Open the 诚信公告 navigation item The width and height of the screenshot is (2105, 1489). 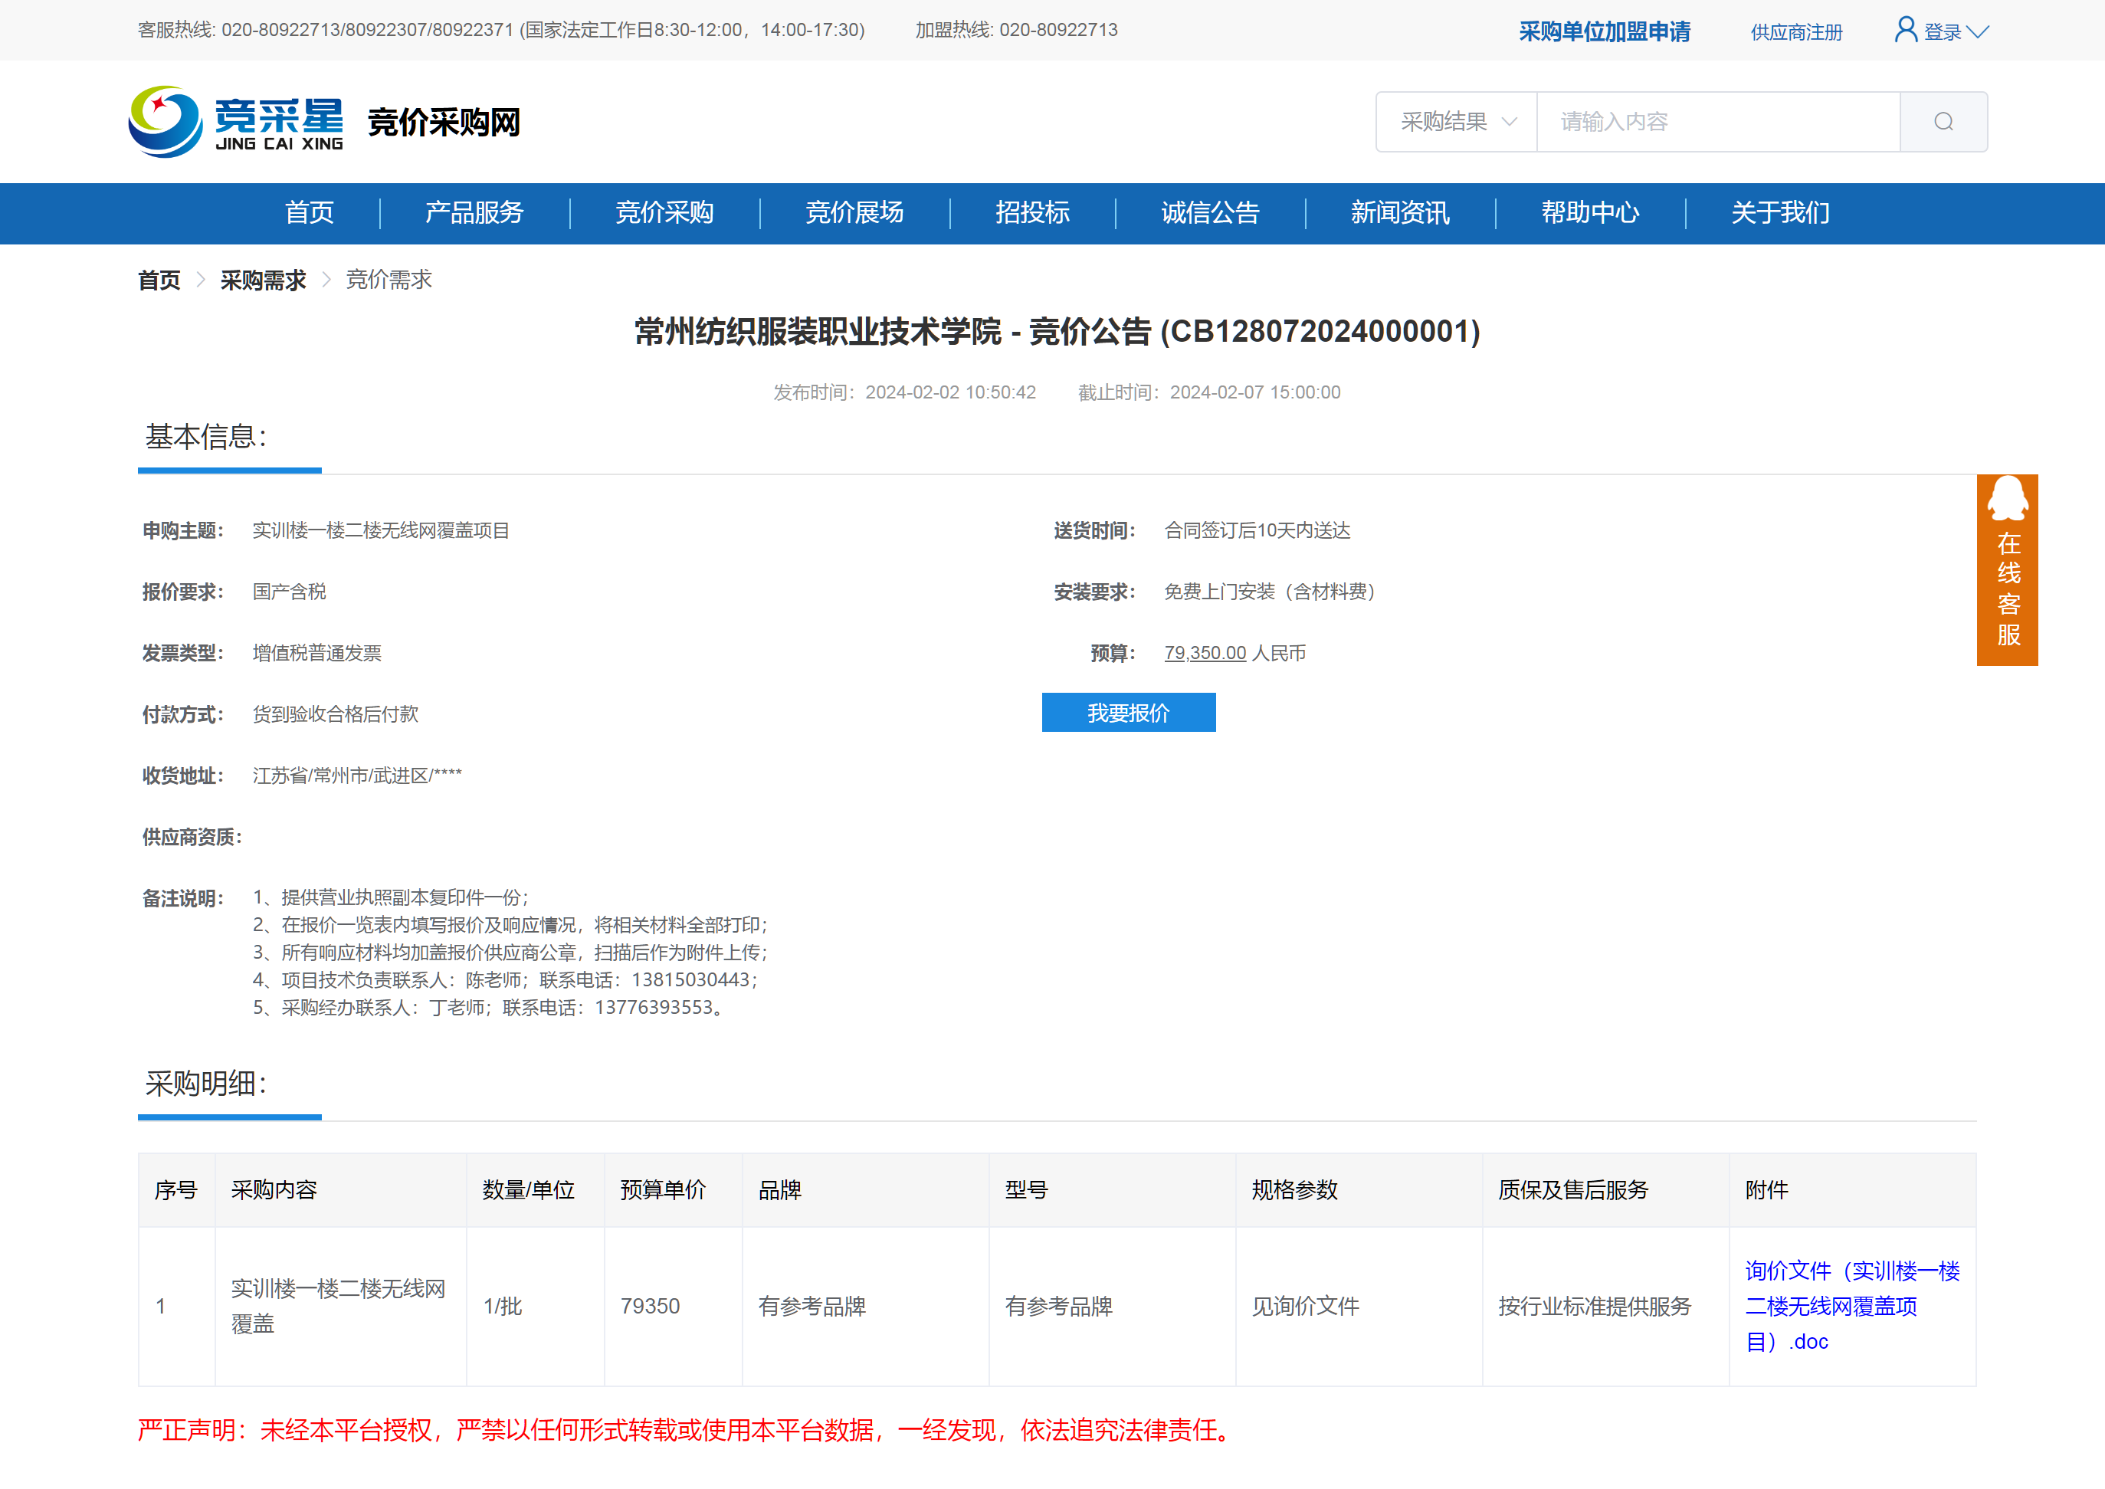coord(1209,213)
